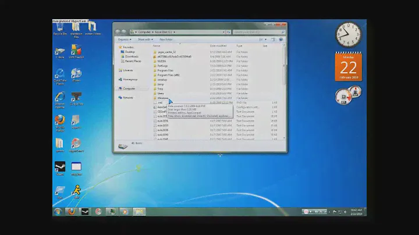The height and width of the screenshot is (235, 419).
Task: Click the Explorer help question mark icon
Action: tap(282, 39)
